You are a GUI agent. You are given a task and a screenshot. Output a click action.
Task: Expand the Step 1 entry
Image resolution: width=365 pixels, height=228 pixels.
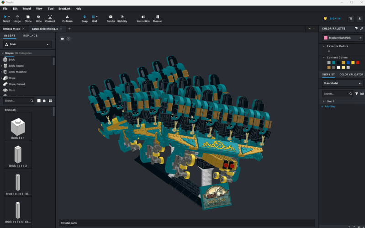[x=323, y=101]
